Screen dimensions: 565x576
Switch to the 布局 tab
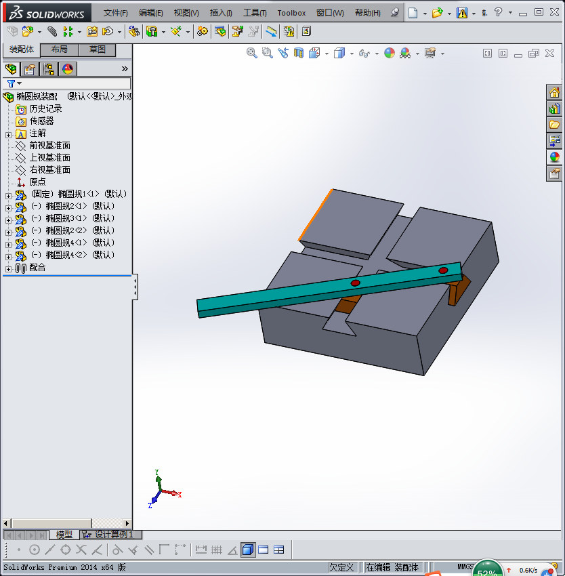59,49
